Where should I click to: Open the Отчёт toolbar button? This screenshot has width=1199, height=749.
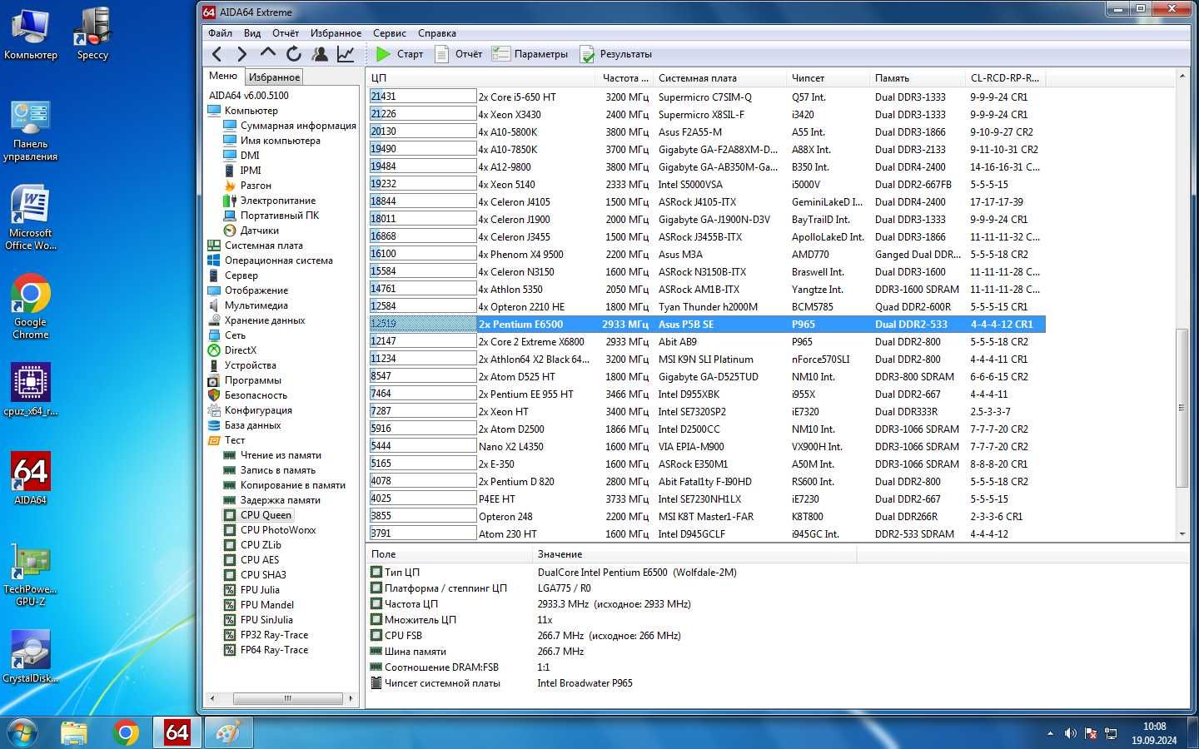(x=459, y=54)
